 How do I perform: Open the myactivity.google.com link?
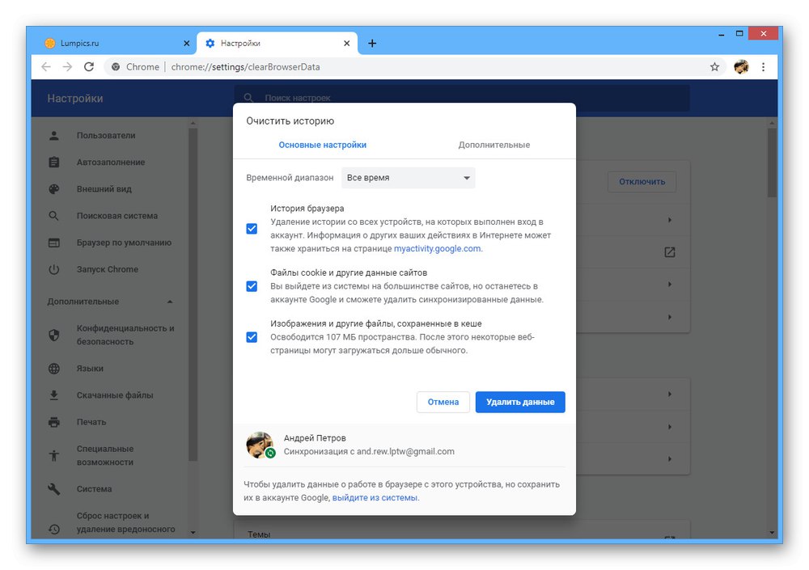coord(438,249)
